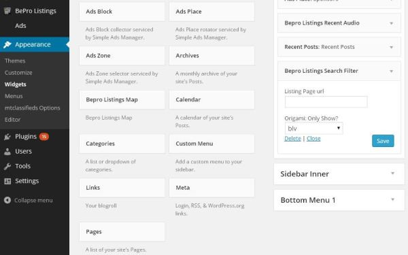Select the Bepro Listings Map widget

[x=122, y=100]
